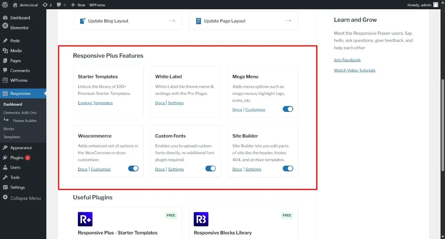
Task: Click the WPForms icon in sidebar
Action: point(5,80)
